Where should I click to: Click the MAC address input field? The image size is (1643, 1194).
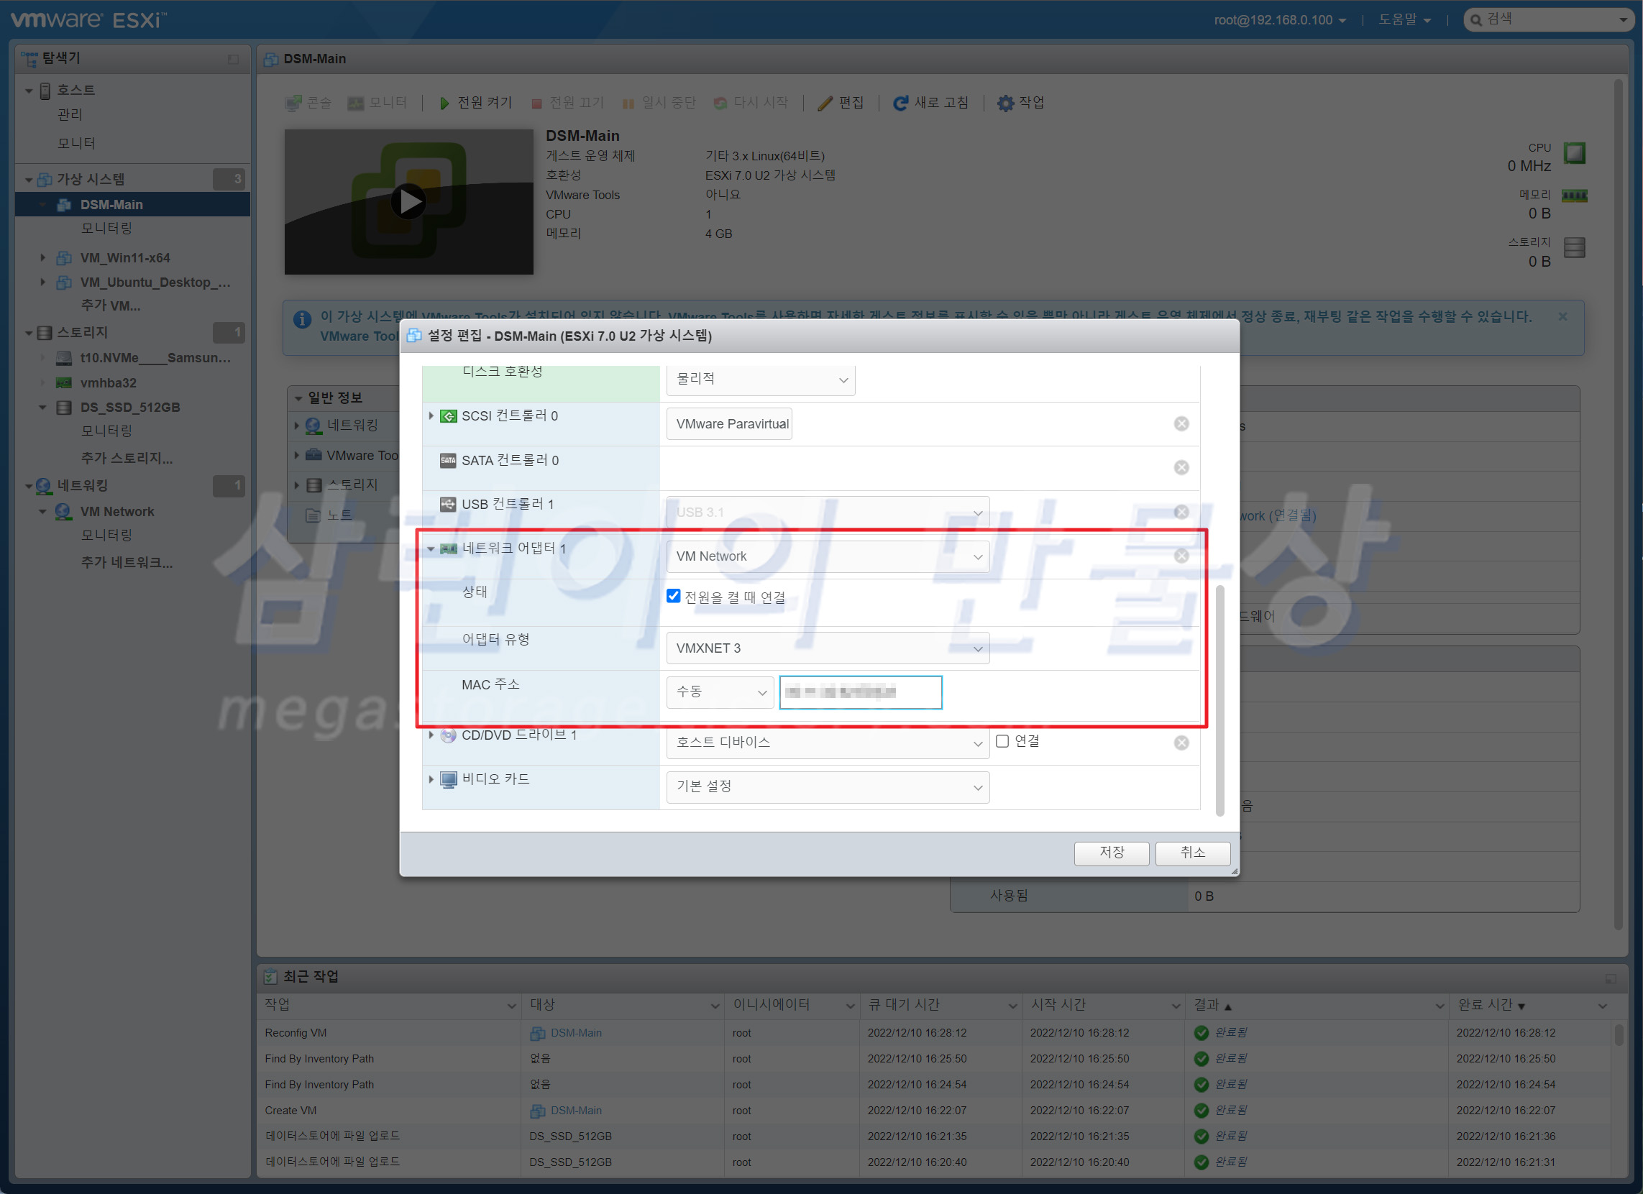pos(860,692)
